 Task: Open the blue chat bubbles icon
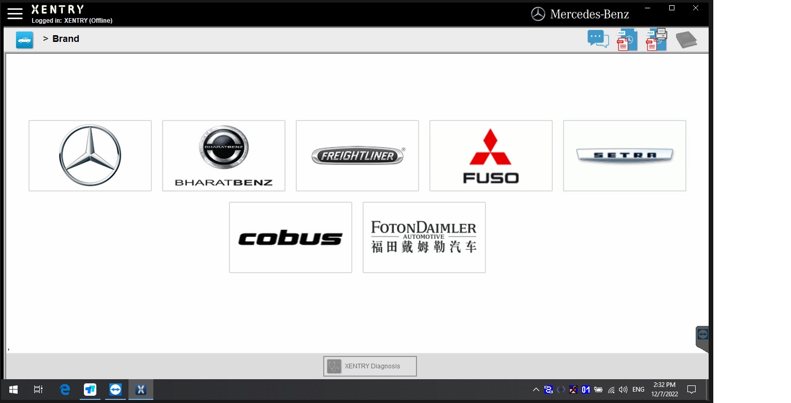[x=598, y=39]
